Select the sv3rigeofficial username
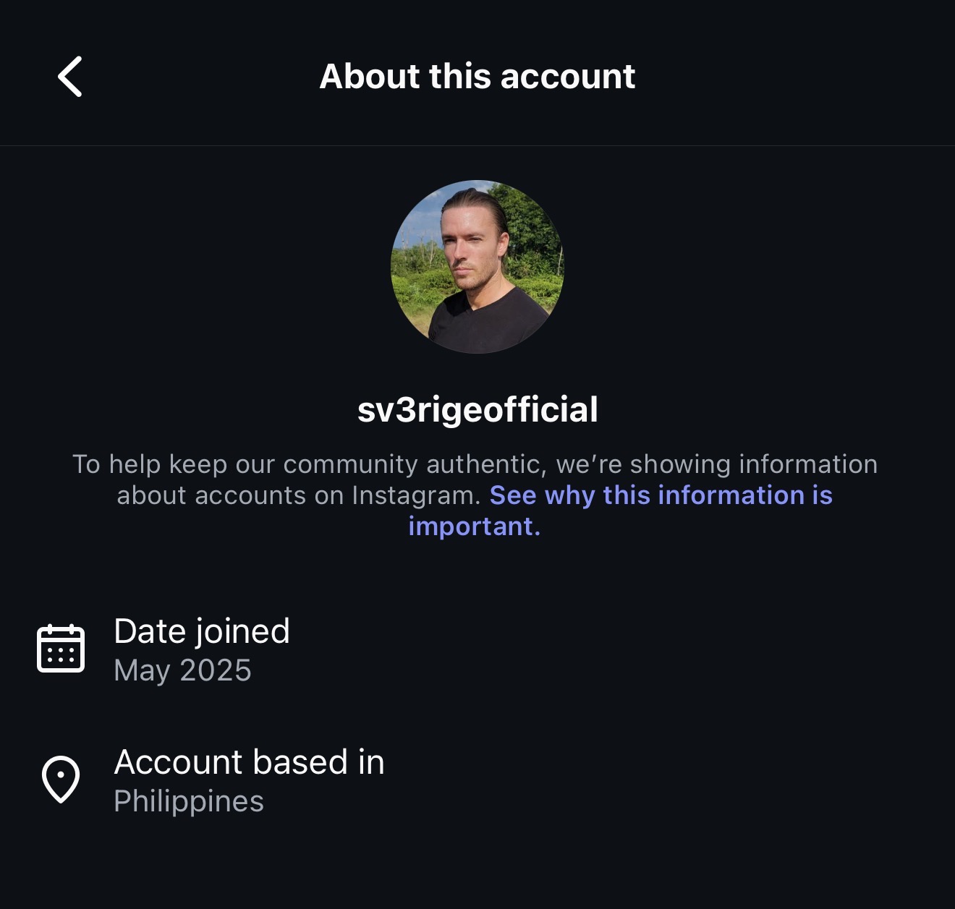Screen dimensions: 955x909 click(477, 409)
